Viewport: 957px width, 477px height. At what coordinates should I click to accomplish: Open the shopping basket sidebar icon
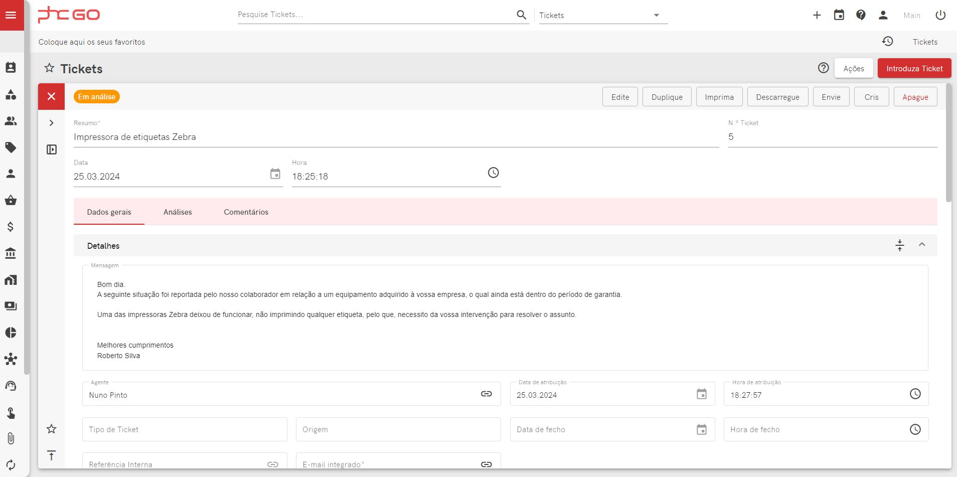click(x=11, y=201)
